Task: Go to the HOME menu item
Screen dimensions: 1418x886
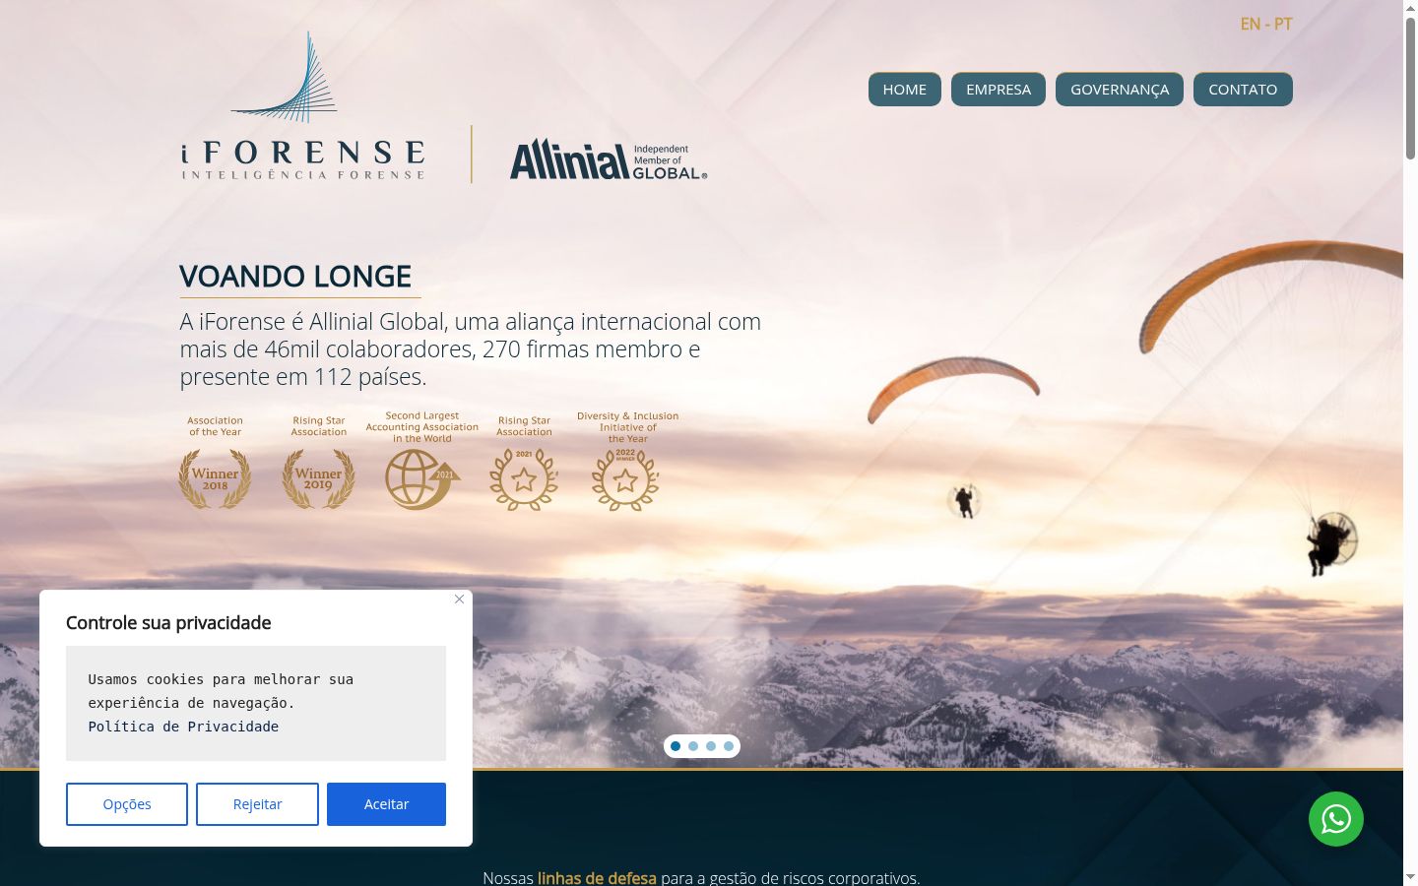Action: click(x=905, y=90)
